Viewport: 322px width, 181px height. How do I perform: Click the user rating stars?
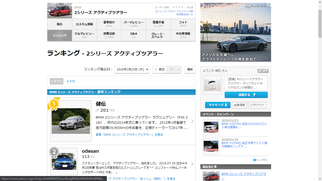click(x=179, y=7)
